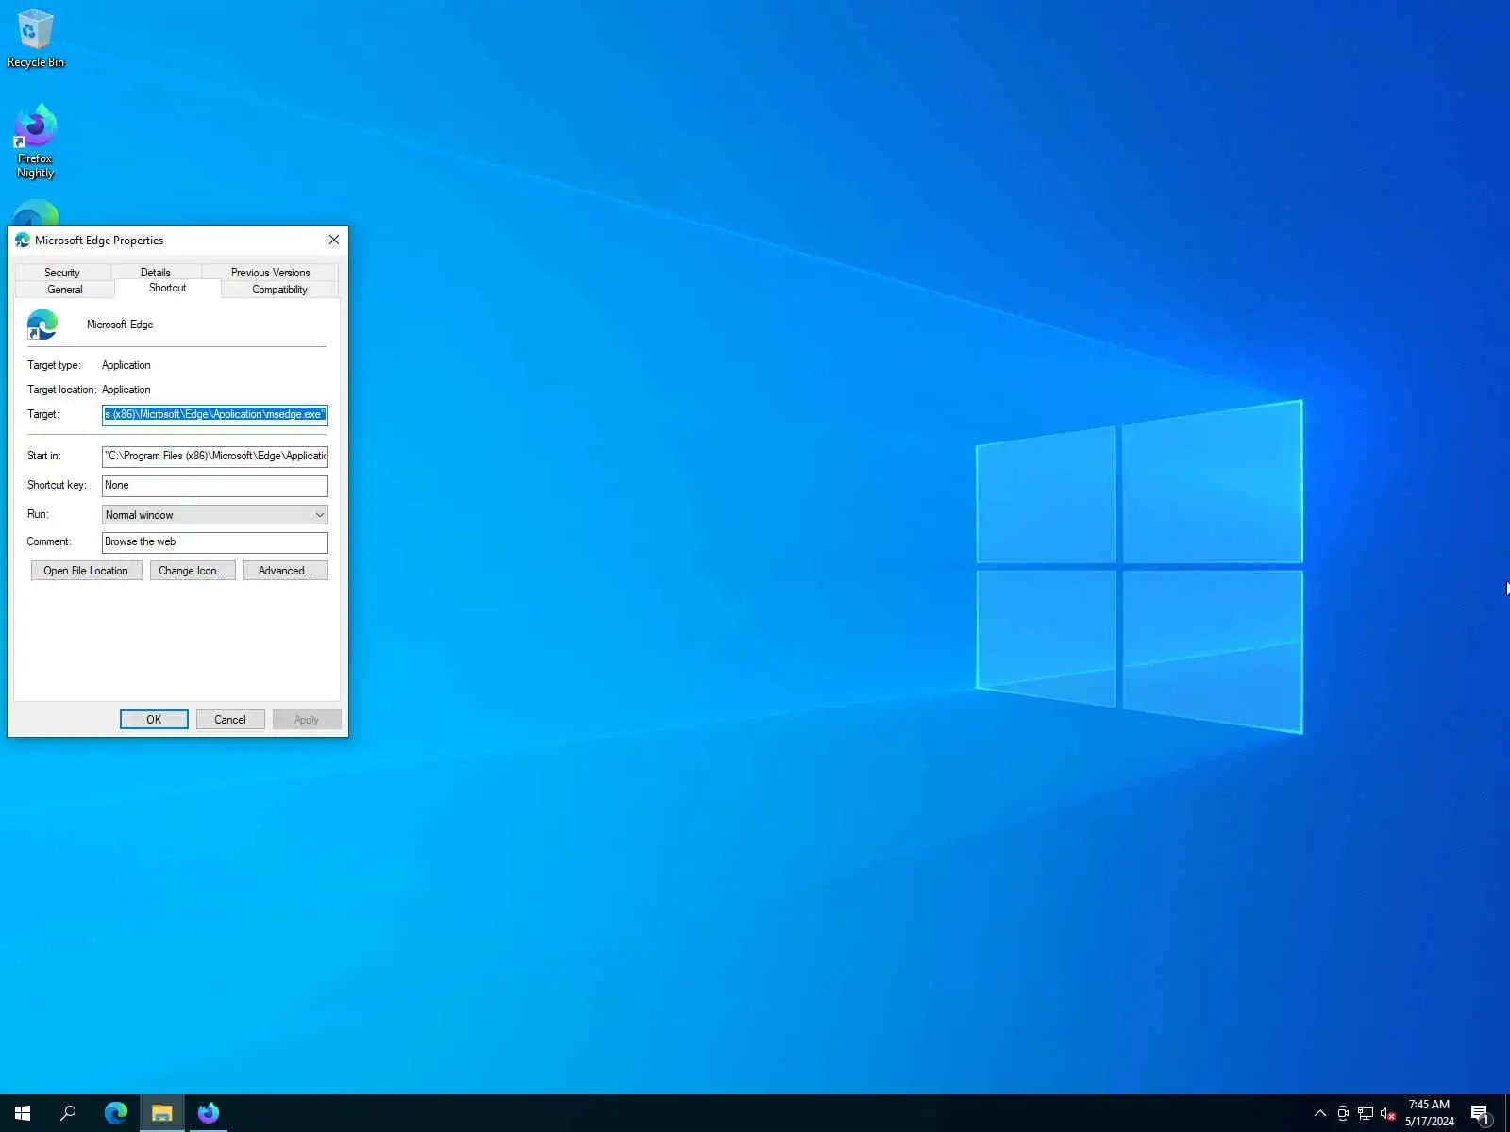Viewport: 1510px width, 1132px height.
Task: Click the large Edge shortcut icon in the Shortcut tab
Action: click(x=42, y=325)
